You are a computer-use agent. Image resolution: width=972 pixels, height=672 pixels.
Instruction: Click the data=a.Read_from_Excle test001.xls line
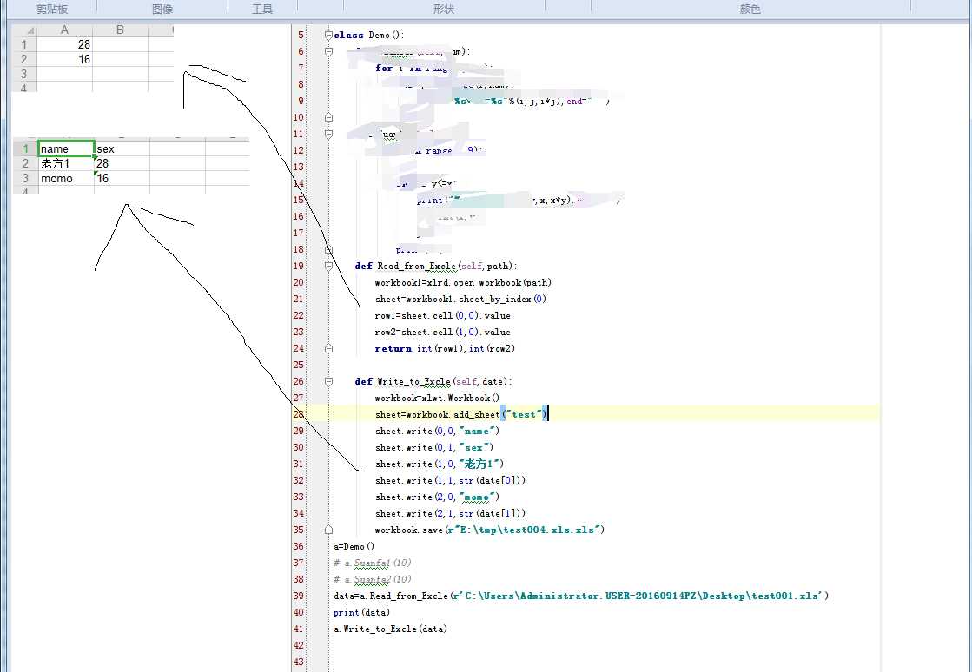(581, 596)
